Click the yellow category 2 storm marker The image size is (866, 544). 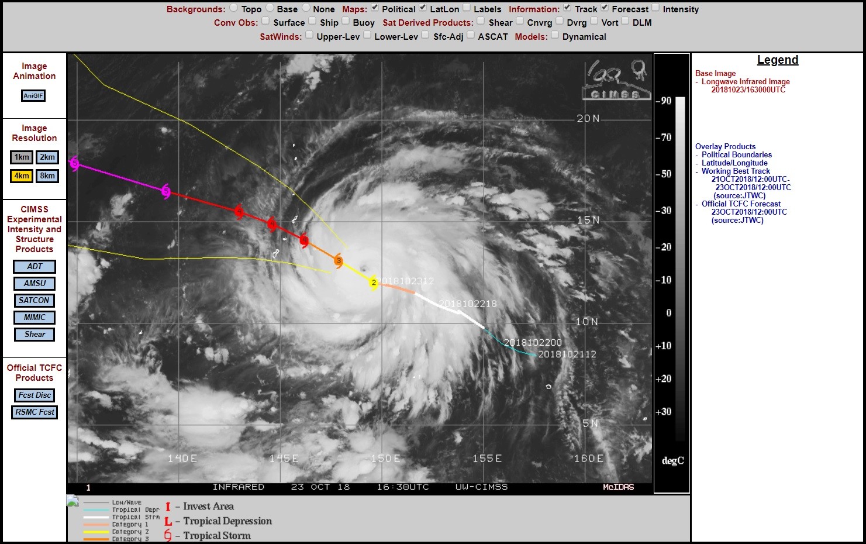374,283
